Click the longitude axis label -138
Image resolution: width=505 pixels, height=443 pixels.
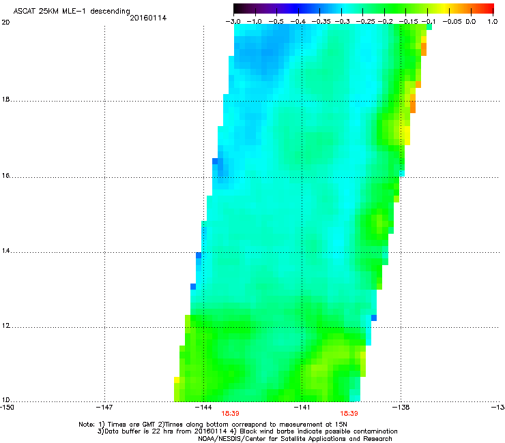401,408
